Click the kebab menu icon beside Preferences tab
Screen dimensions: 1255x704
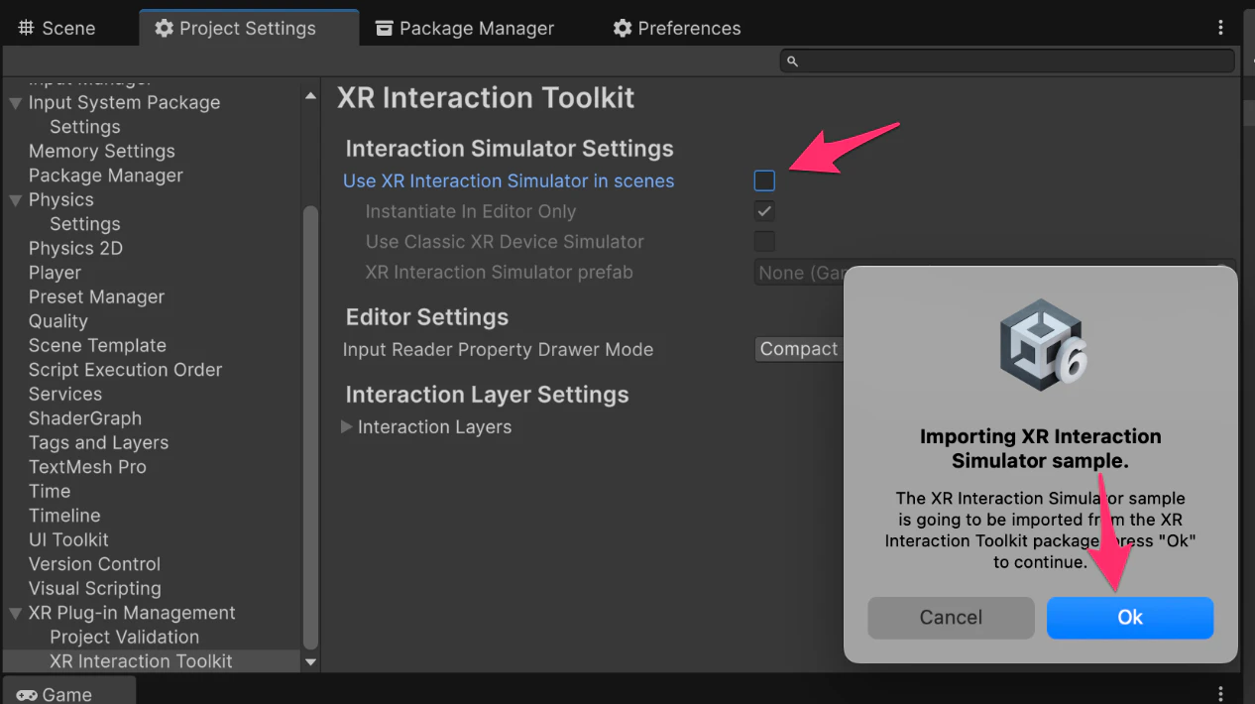point(1220,28)
